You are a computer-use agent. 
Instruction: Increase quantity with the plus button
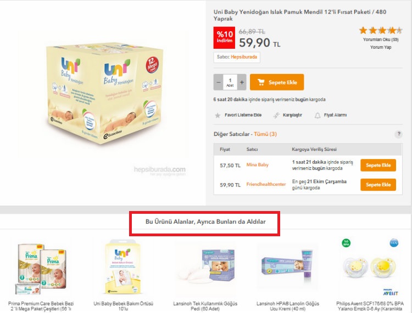tap(242, 82)
